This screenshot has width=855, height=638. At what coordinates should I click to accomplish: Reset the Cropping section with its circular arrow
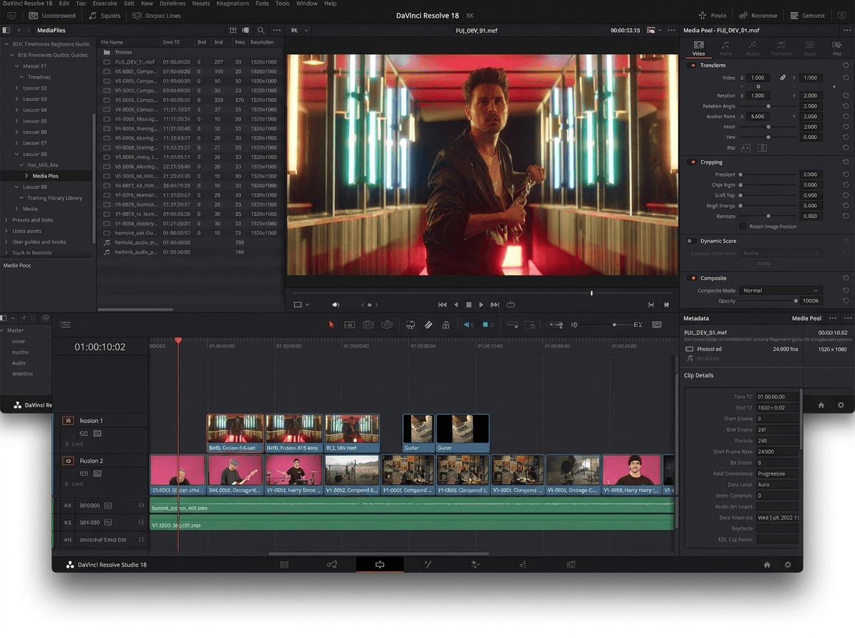coord(846,162)
